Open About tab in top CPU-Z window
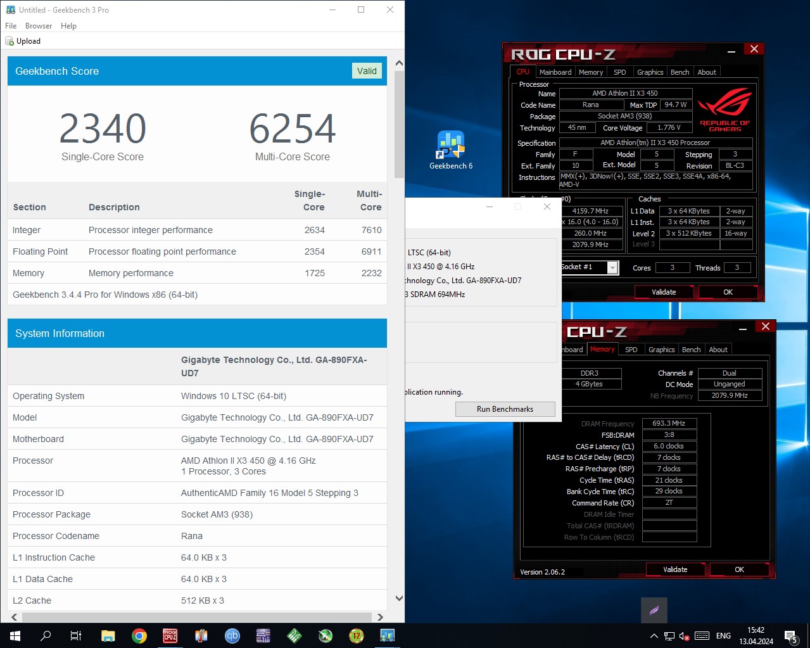 [707, 72]
